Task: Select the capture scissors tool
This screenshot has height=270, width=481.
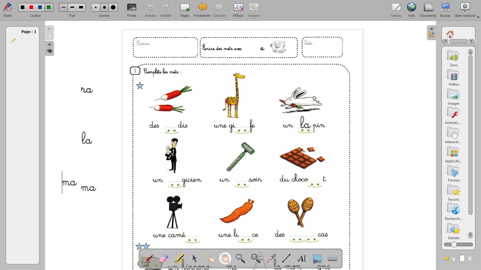Action: point(317,258)
